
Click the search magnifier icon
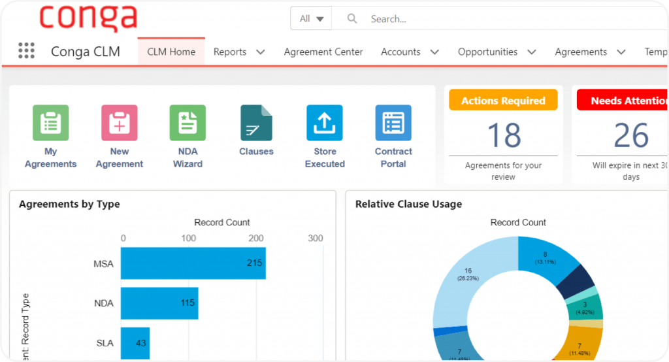(352, 19)
